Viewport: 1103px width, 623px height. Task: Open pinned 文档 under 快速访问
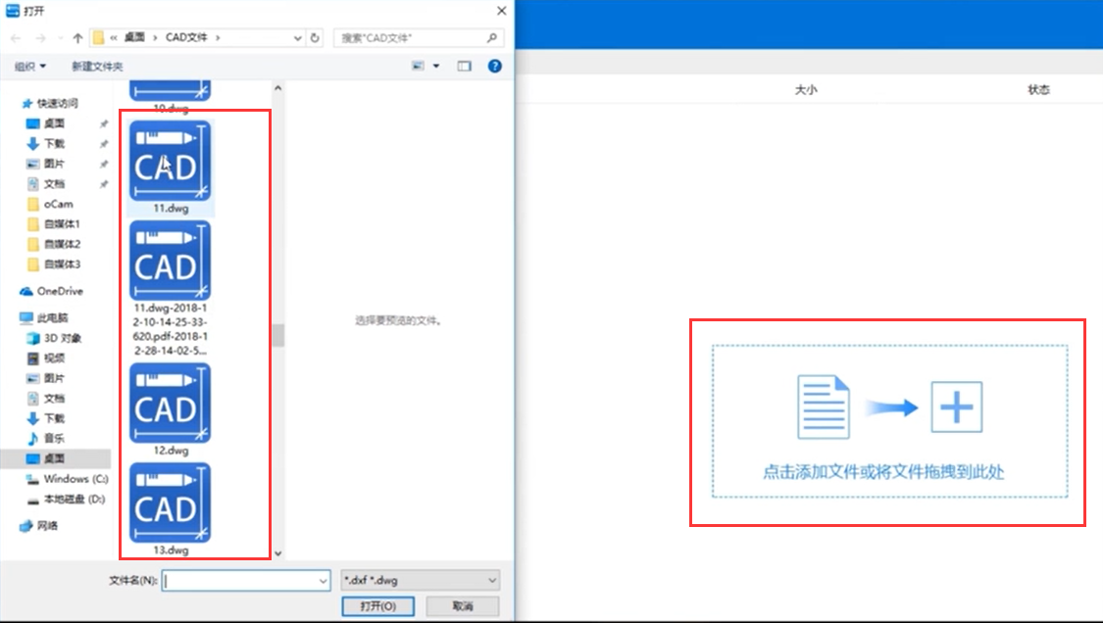pos(54,184)
